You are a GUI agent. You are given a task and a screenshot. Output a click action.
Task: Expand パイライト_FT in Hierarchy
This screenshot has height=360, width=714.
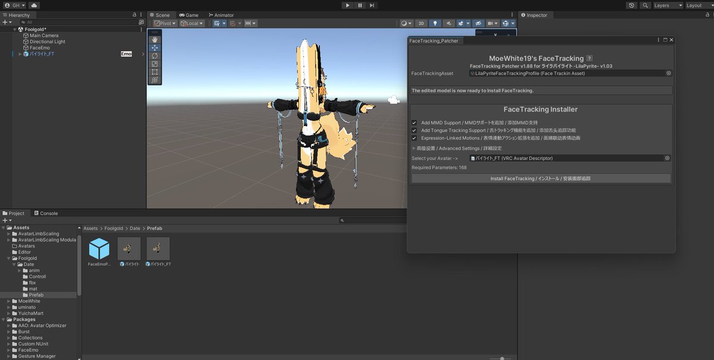click(x=20, y=54)
